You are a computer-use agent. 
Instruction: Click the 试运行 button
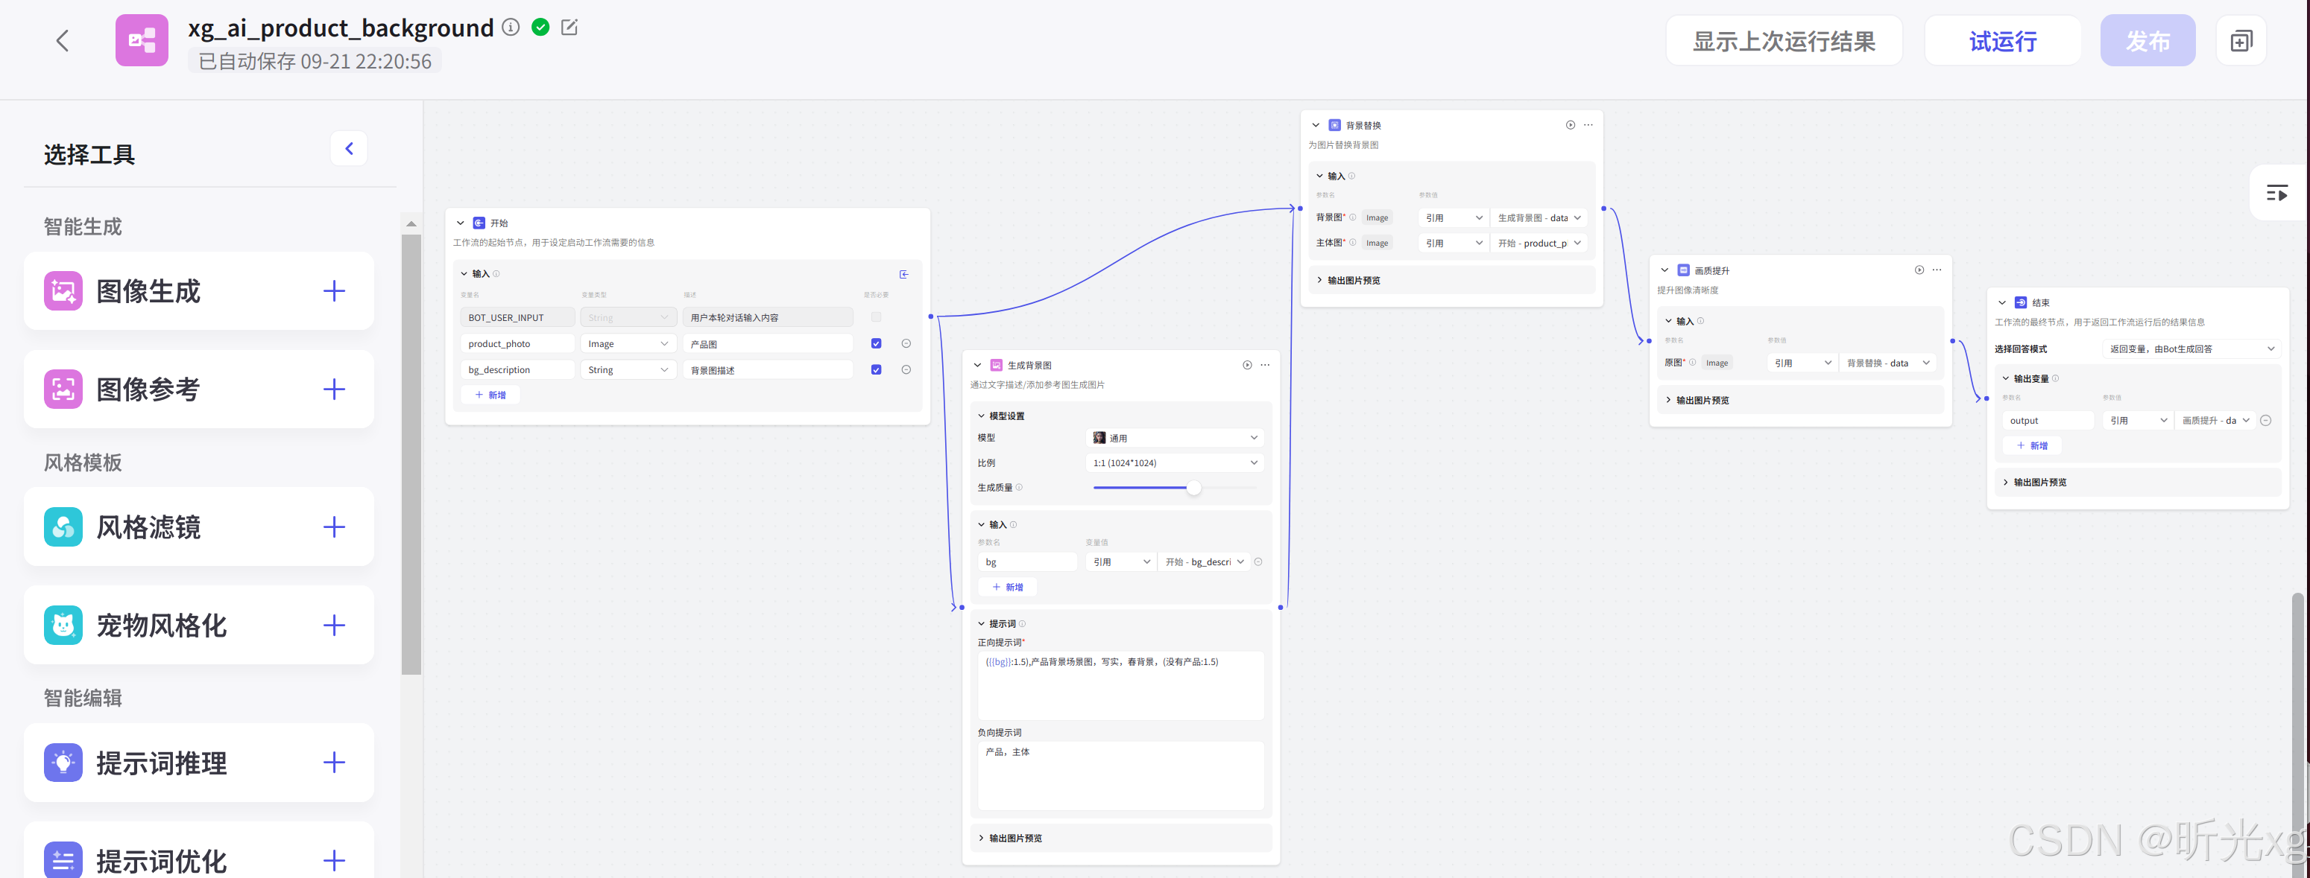point(2001,41)
